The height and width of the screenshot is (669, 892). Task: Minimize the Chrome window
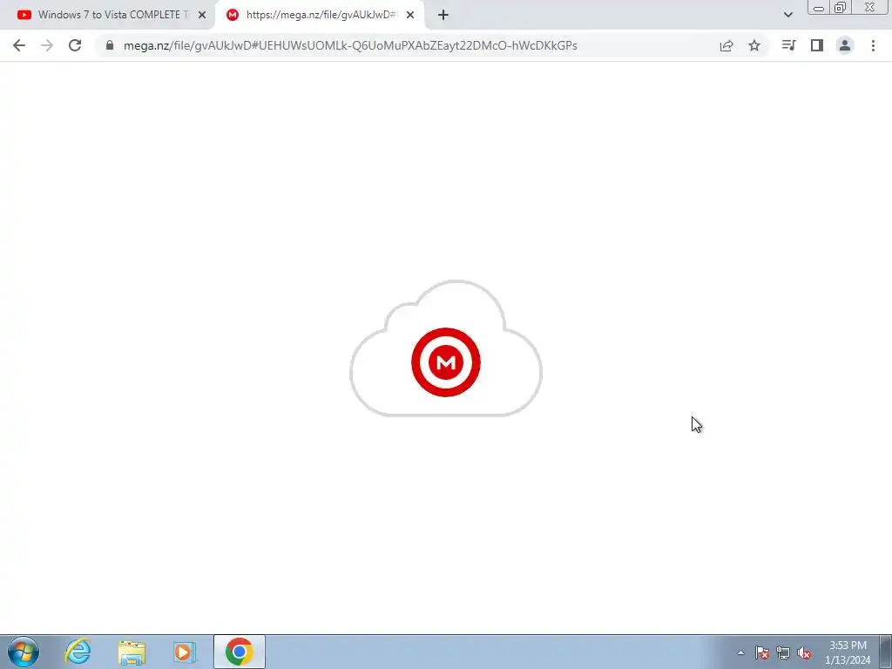819,7
